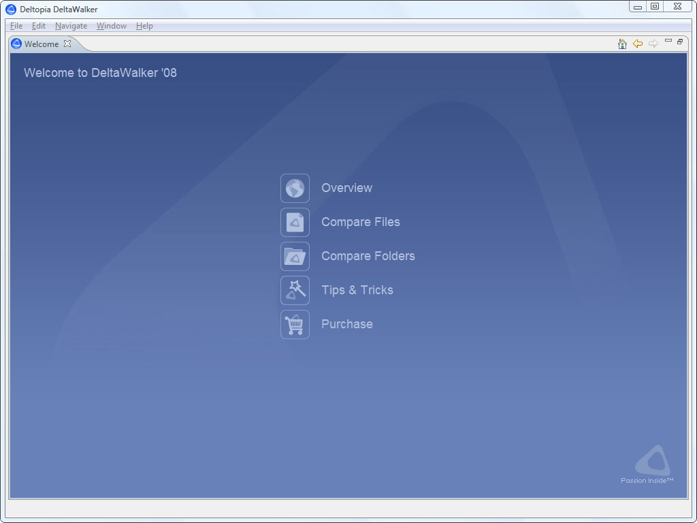The height and width of the screenshot is (523, 697).
Task: Expand the Help menu
Action: pyautogui.click(x=144, y=26)
